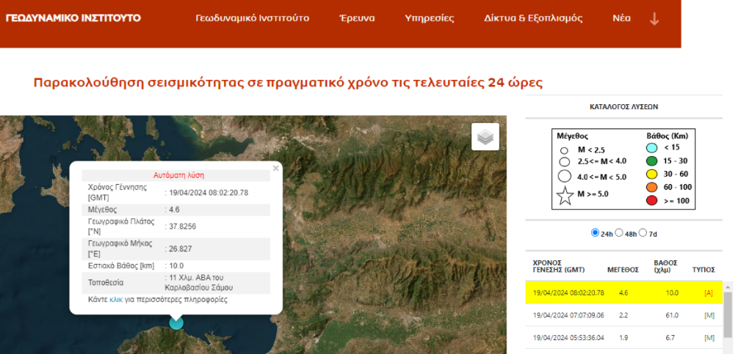Click the ΓΕΩΔΥΝΑΜΙΚΟ ΙΝΣΤΙΤΟΥΤΟ site logo
752x354 pixels.
point(73,18)
